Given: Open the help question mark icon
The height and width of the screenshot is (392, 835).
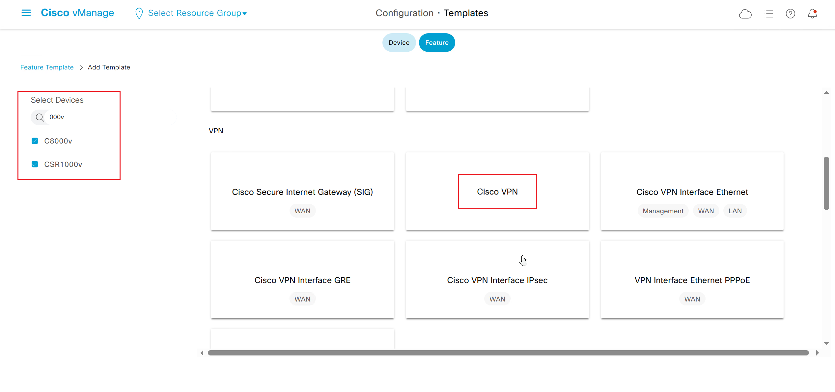Looking at the screenshot, I should click(x=790, y=14).
